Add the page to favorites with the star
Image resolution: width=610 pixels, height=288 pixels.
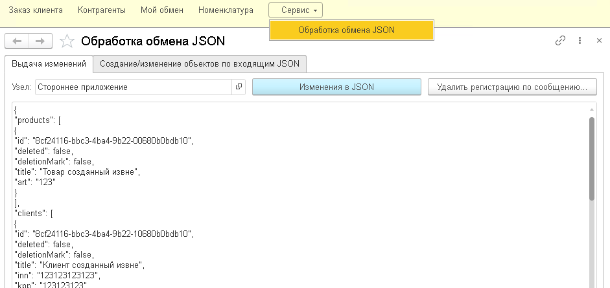[66, 41]
